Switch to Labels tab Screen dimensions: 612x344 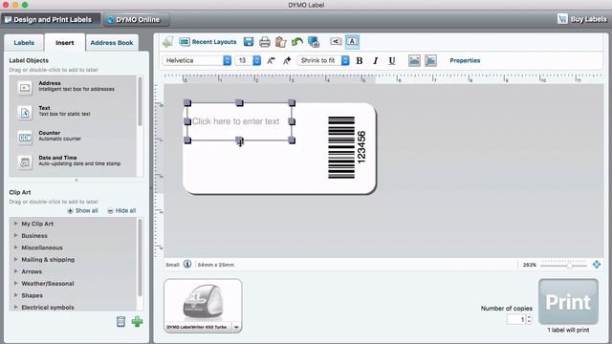tap(24, 42)
